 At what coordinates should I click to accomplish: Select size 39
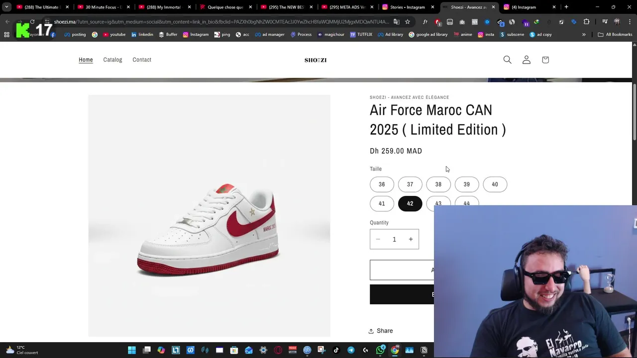coord(467,184)
